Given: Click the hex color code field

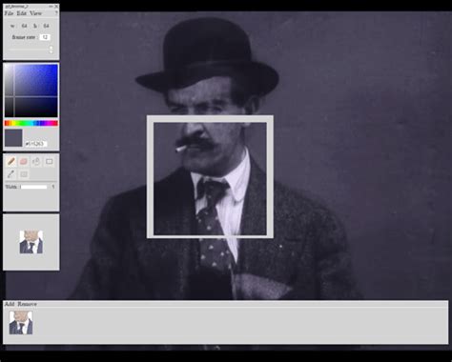Looking at the screenshot, I should coord(35,144).
